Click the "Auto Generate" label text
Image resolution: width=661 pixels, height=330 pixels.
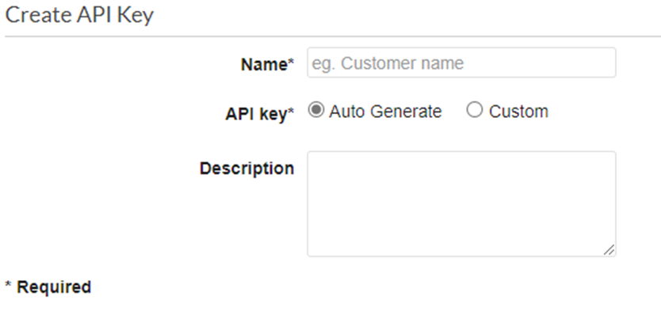pos(385,112)
